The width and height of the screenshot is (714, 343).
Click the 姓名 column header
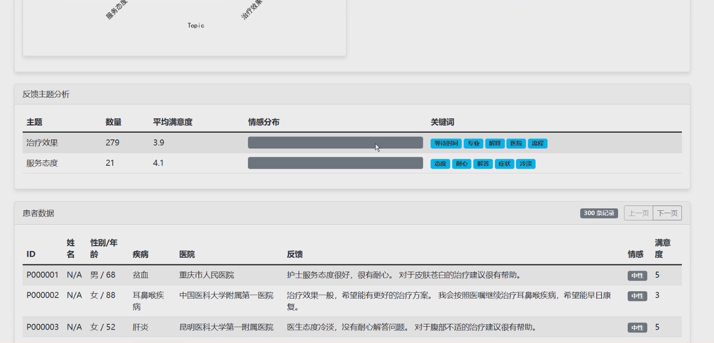[70, 249]
